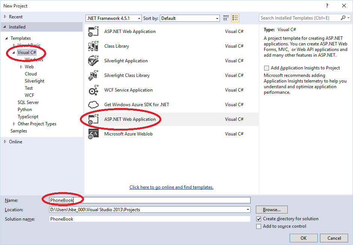Select WCF Service Application template name
This screenshot has width=353, height=245.
pos(128,90)
